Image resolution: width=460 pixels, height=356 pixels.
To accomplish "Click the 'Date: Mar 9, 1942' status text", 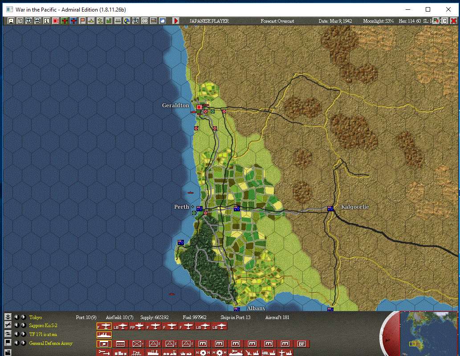I will (335, 21).
